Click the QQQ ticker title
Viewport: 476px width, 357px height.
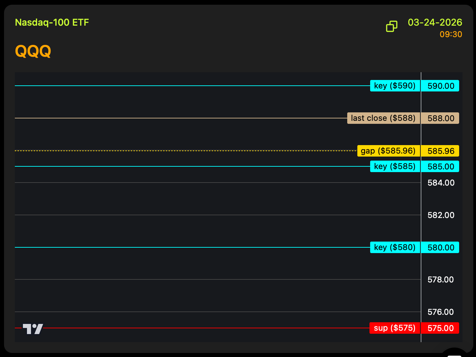tap(33, 51)
